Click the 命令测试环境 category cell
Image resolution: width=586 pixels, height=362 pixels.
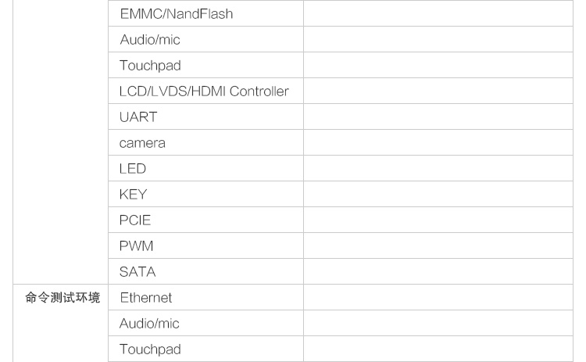(x=63, y=298)
